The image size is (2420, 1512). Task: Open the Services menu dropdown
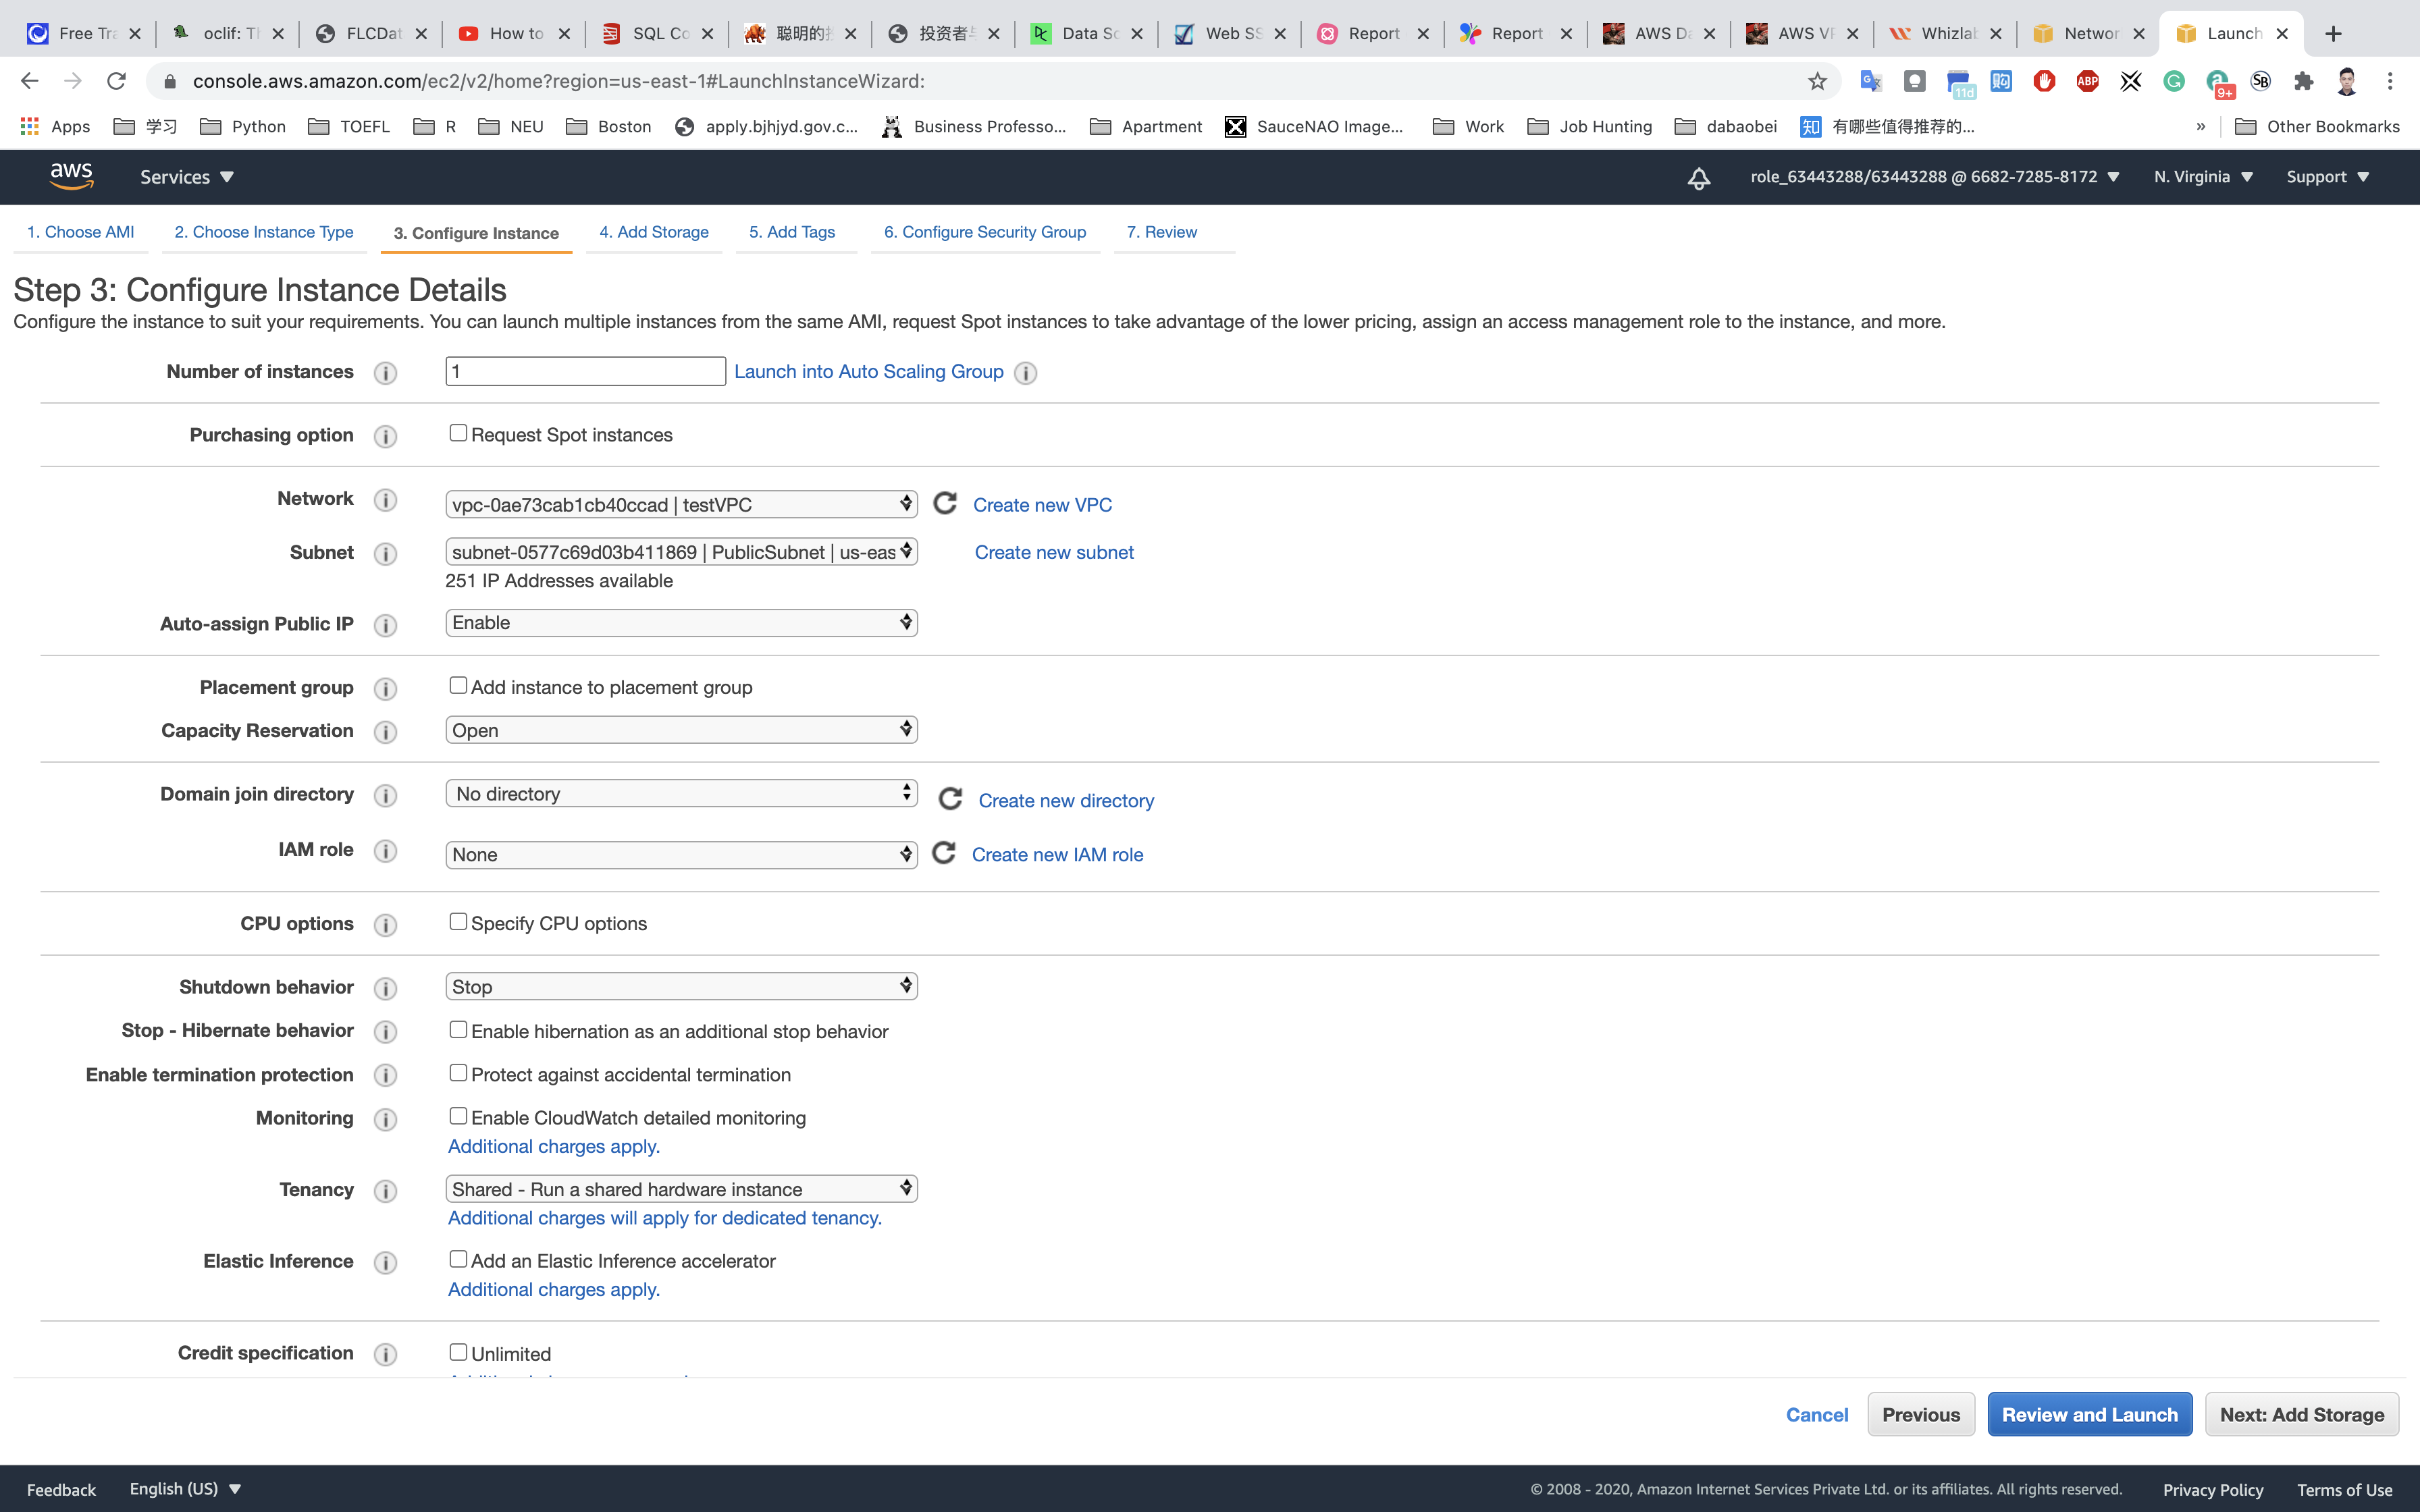click(x=187, y=177)
